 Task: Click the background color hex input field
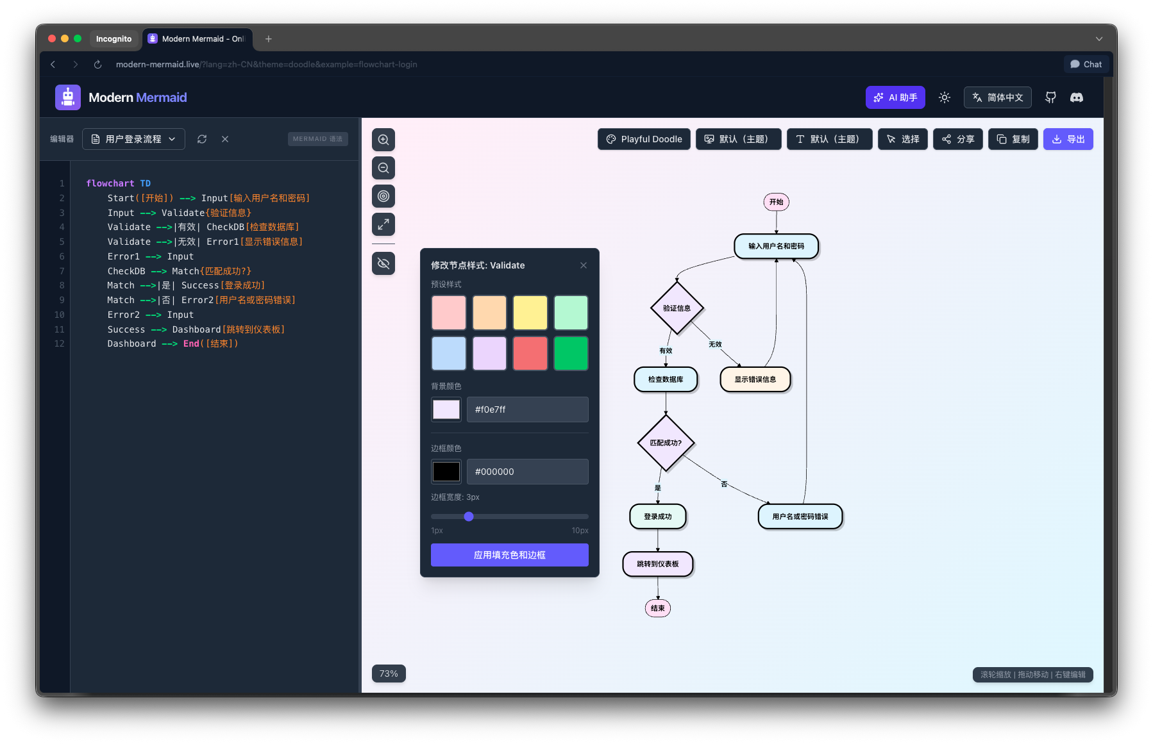527,409
